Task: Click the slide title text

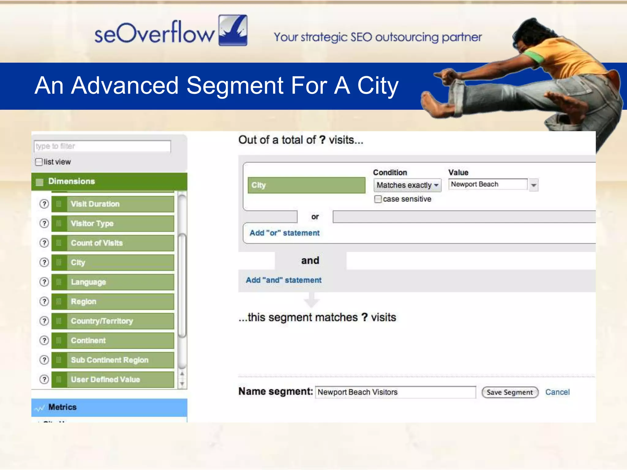Action: click(216, 86)
